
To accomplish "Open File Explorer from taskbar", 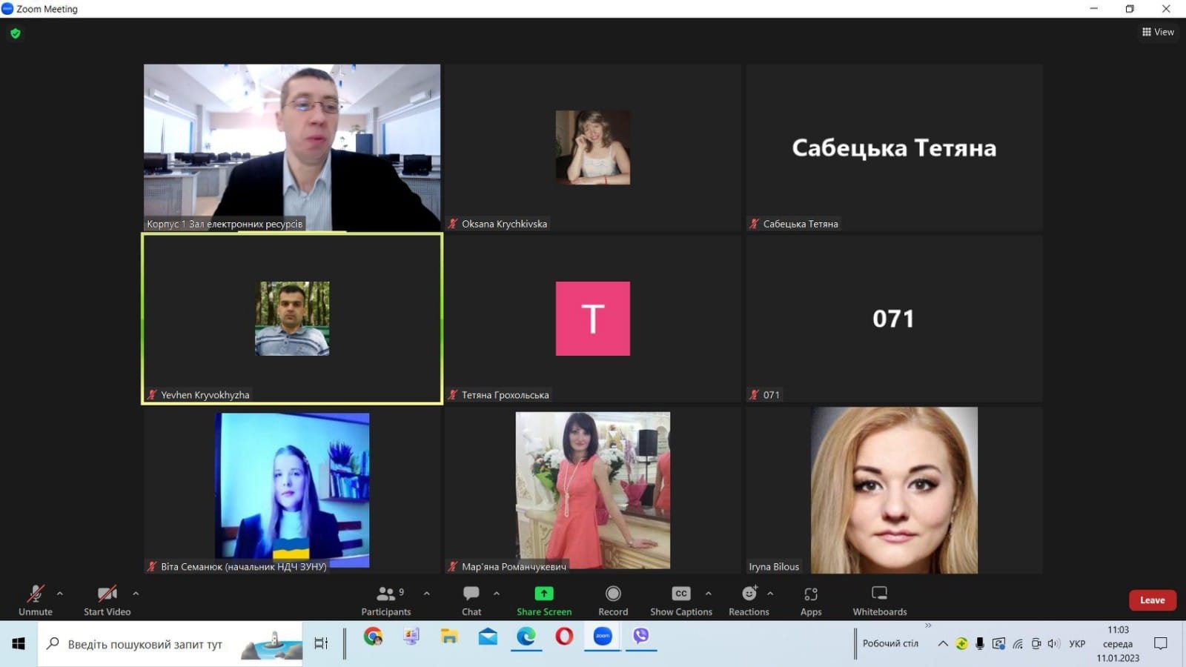I will pos(449,637).
